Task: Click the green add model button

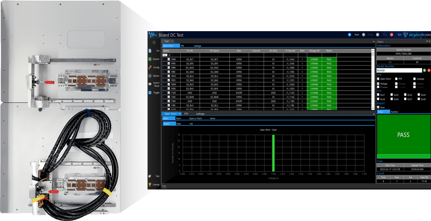Action: coord(424,70)
